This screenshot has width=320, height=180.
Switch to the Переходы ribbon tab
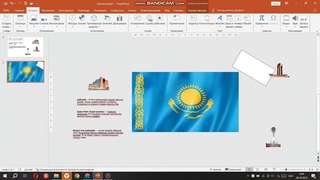83,10
